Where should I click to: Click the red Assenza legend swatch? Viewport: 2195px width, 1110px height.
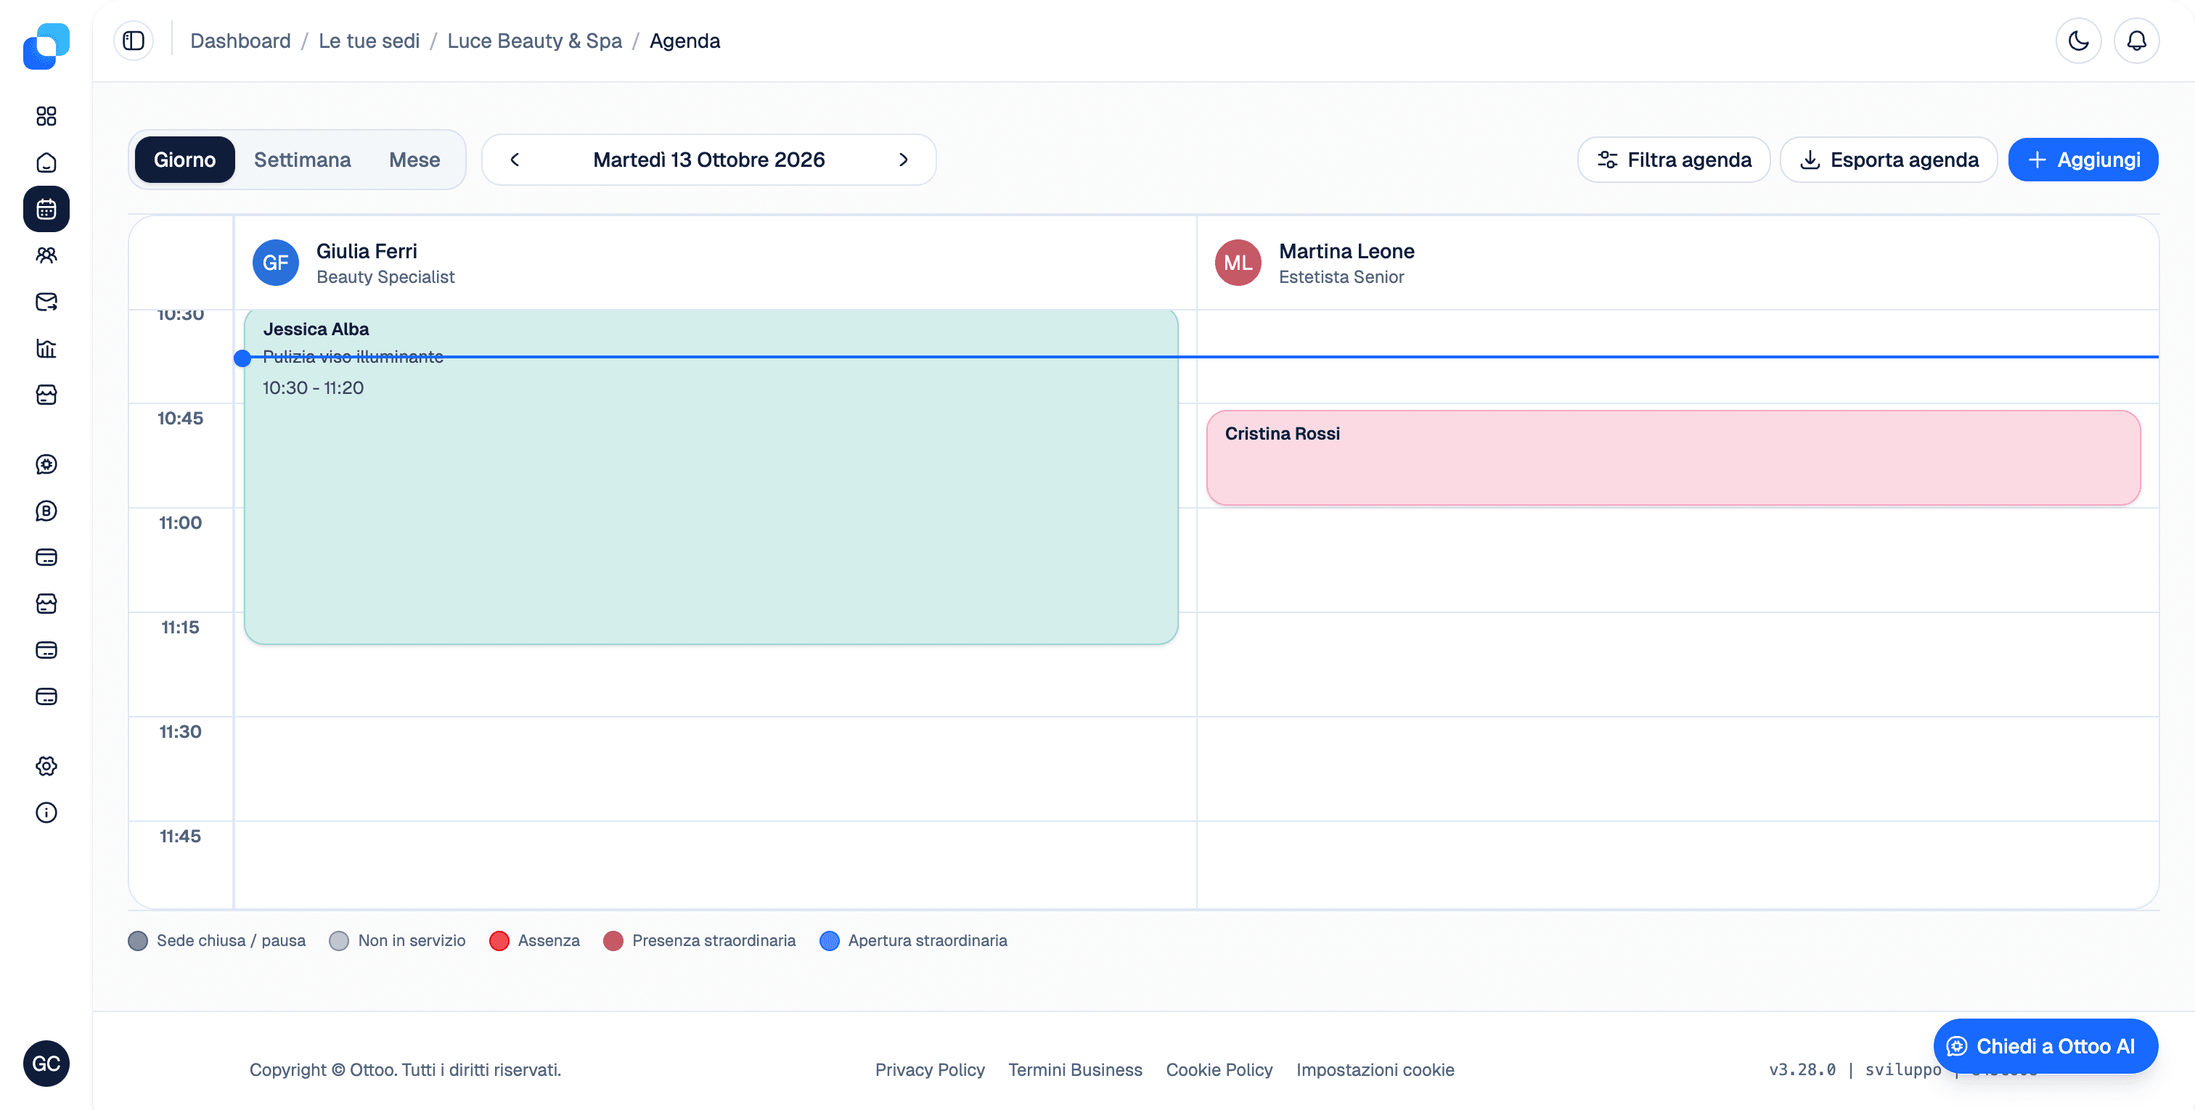499,940
